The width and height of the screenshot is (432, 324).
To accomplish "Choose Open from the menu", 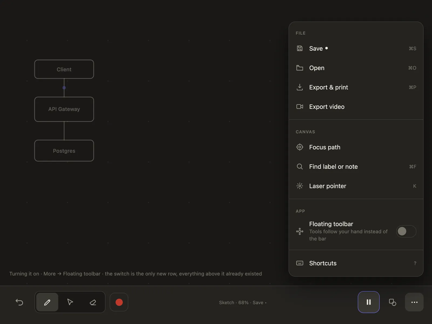I will (356, 68).
